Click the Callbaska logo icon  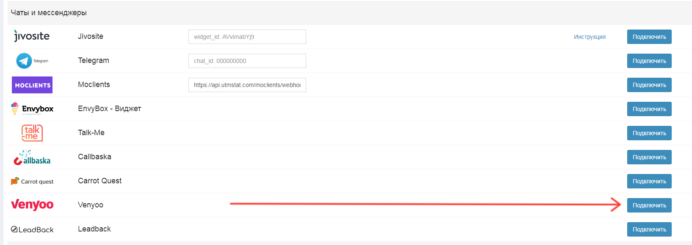click(x=32, y=158)
